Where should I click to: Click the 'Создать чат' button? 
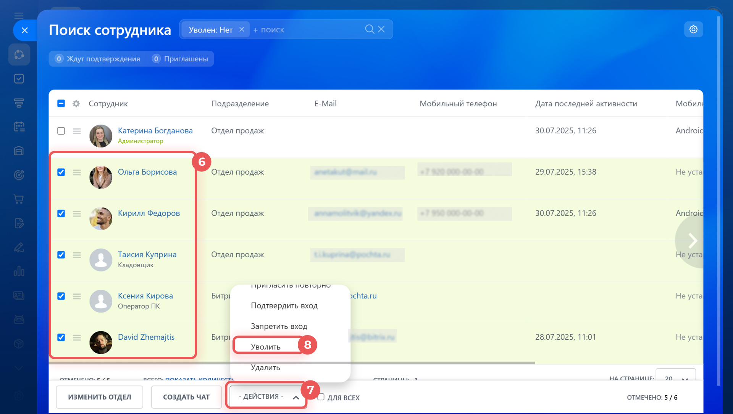(x=186, y=397)
